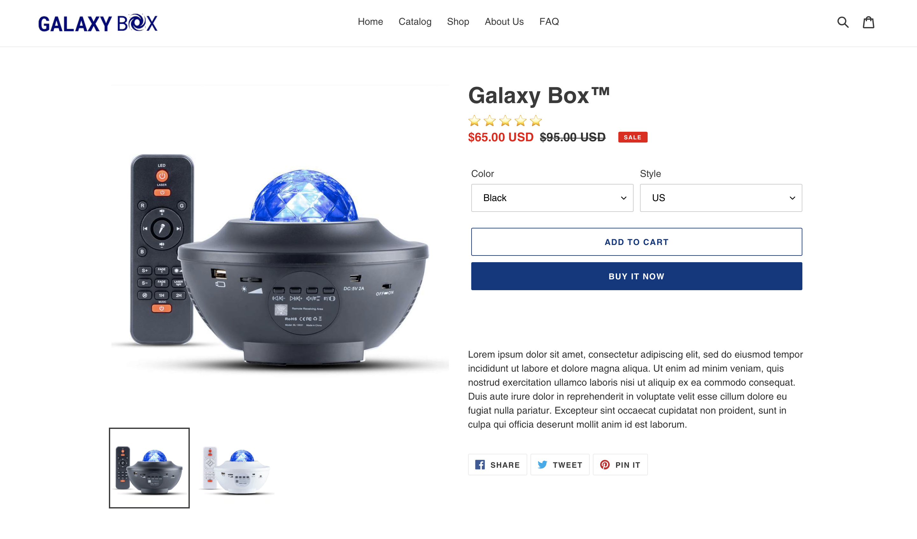Open the Shop navigation link
917x539 pixels.
pos(458,22)
